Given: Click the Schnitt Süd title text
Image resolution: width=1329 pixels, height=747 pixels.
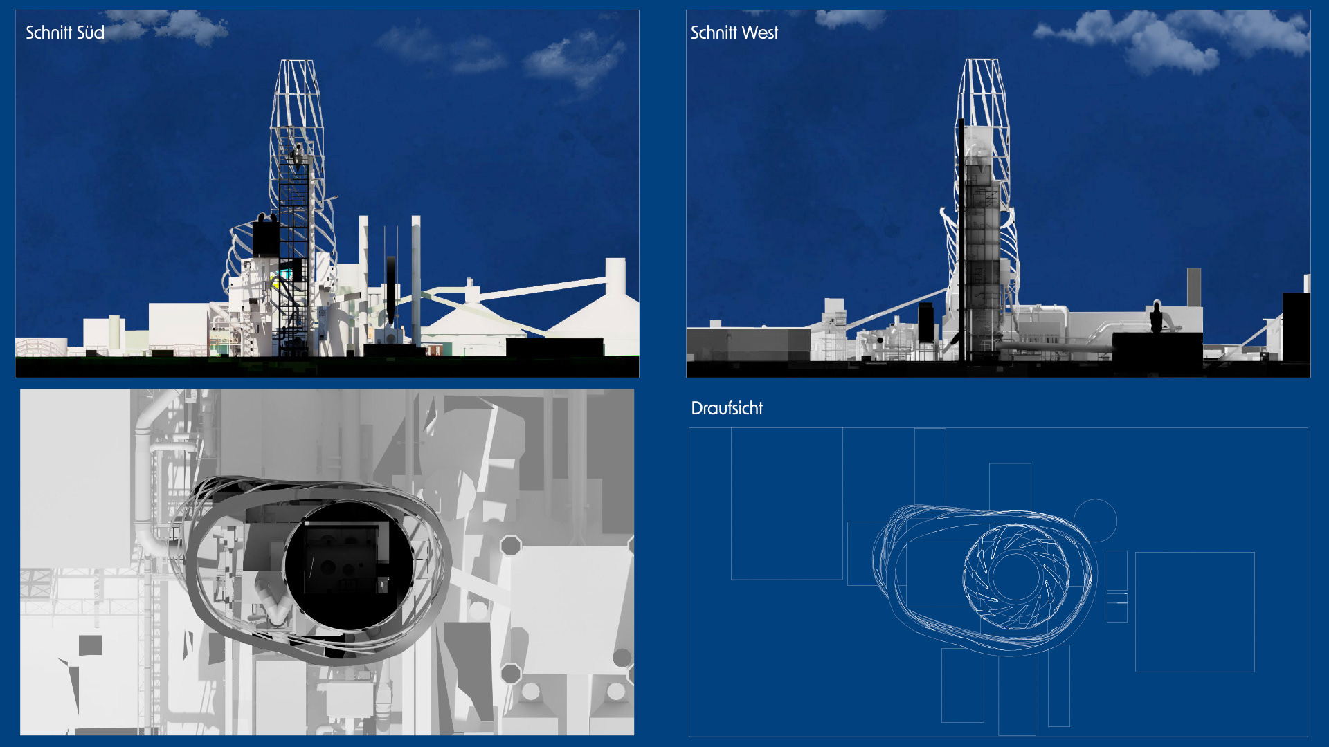Looking at the screenshot, I should pyautogui.click(x=64, y=33).
